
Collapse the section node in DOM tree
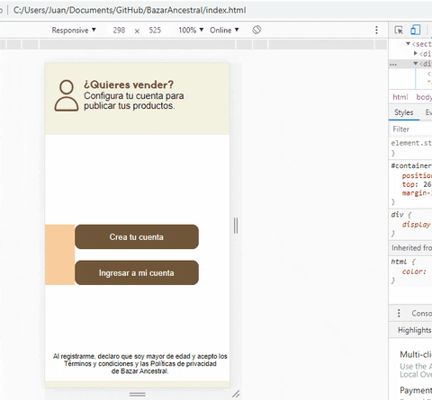coord(408,44)
